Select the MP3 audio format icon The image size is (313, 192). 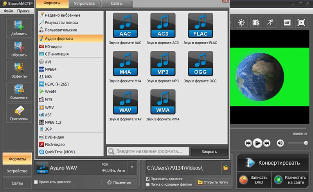tap(163, 64)
